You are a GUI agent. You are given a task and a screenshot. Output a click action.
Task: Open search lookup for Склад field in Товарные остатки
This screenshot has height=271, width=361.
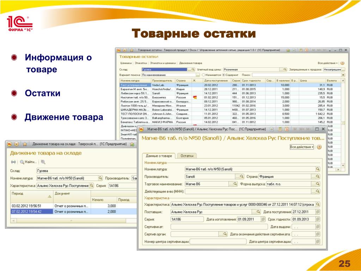[193, 70]
